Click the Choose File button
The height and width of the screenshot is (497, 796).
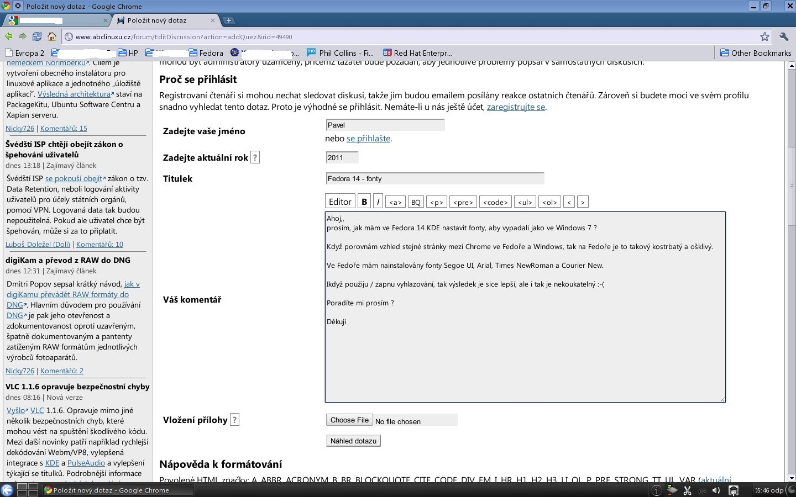coord(349,420)
